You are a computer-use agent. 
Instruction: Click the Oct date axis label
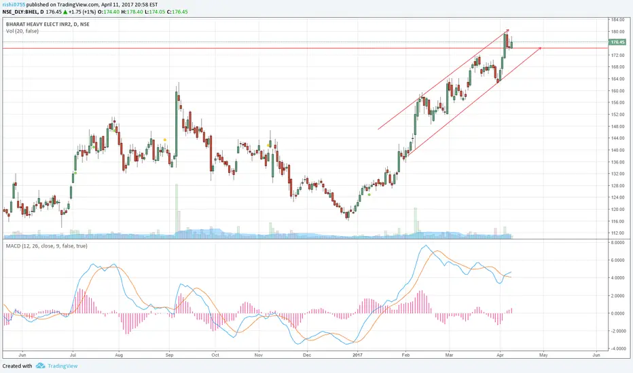coord(215,355)
